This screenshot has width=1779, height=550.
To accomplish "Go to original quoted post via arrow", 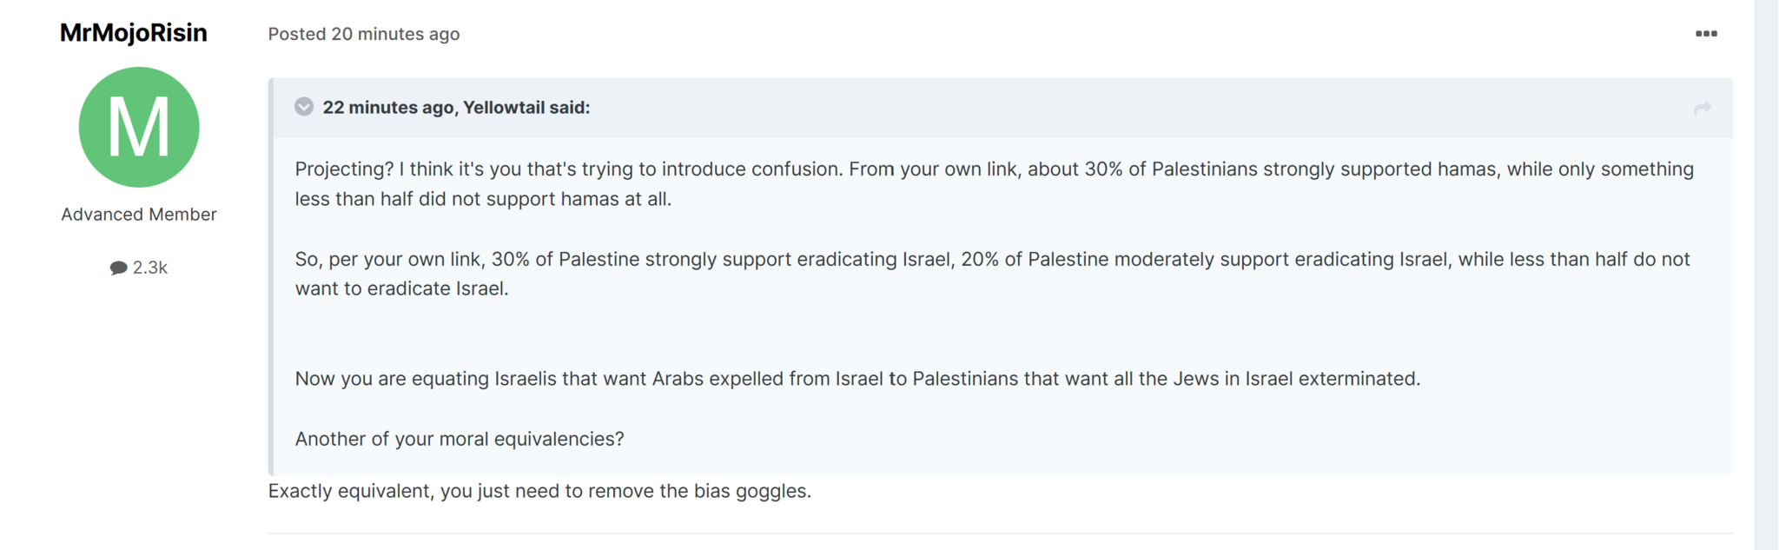I will (1703, 108).
